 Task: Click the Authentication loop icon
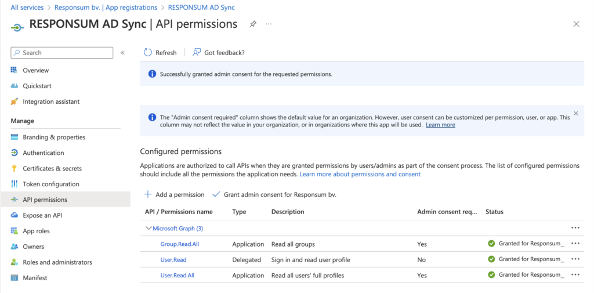click(15, 153)
